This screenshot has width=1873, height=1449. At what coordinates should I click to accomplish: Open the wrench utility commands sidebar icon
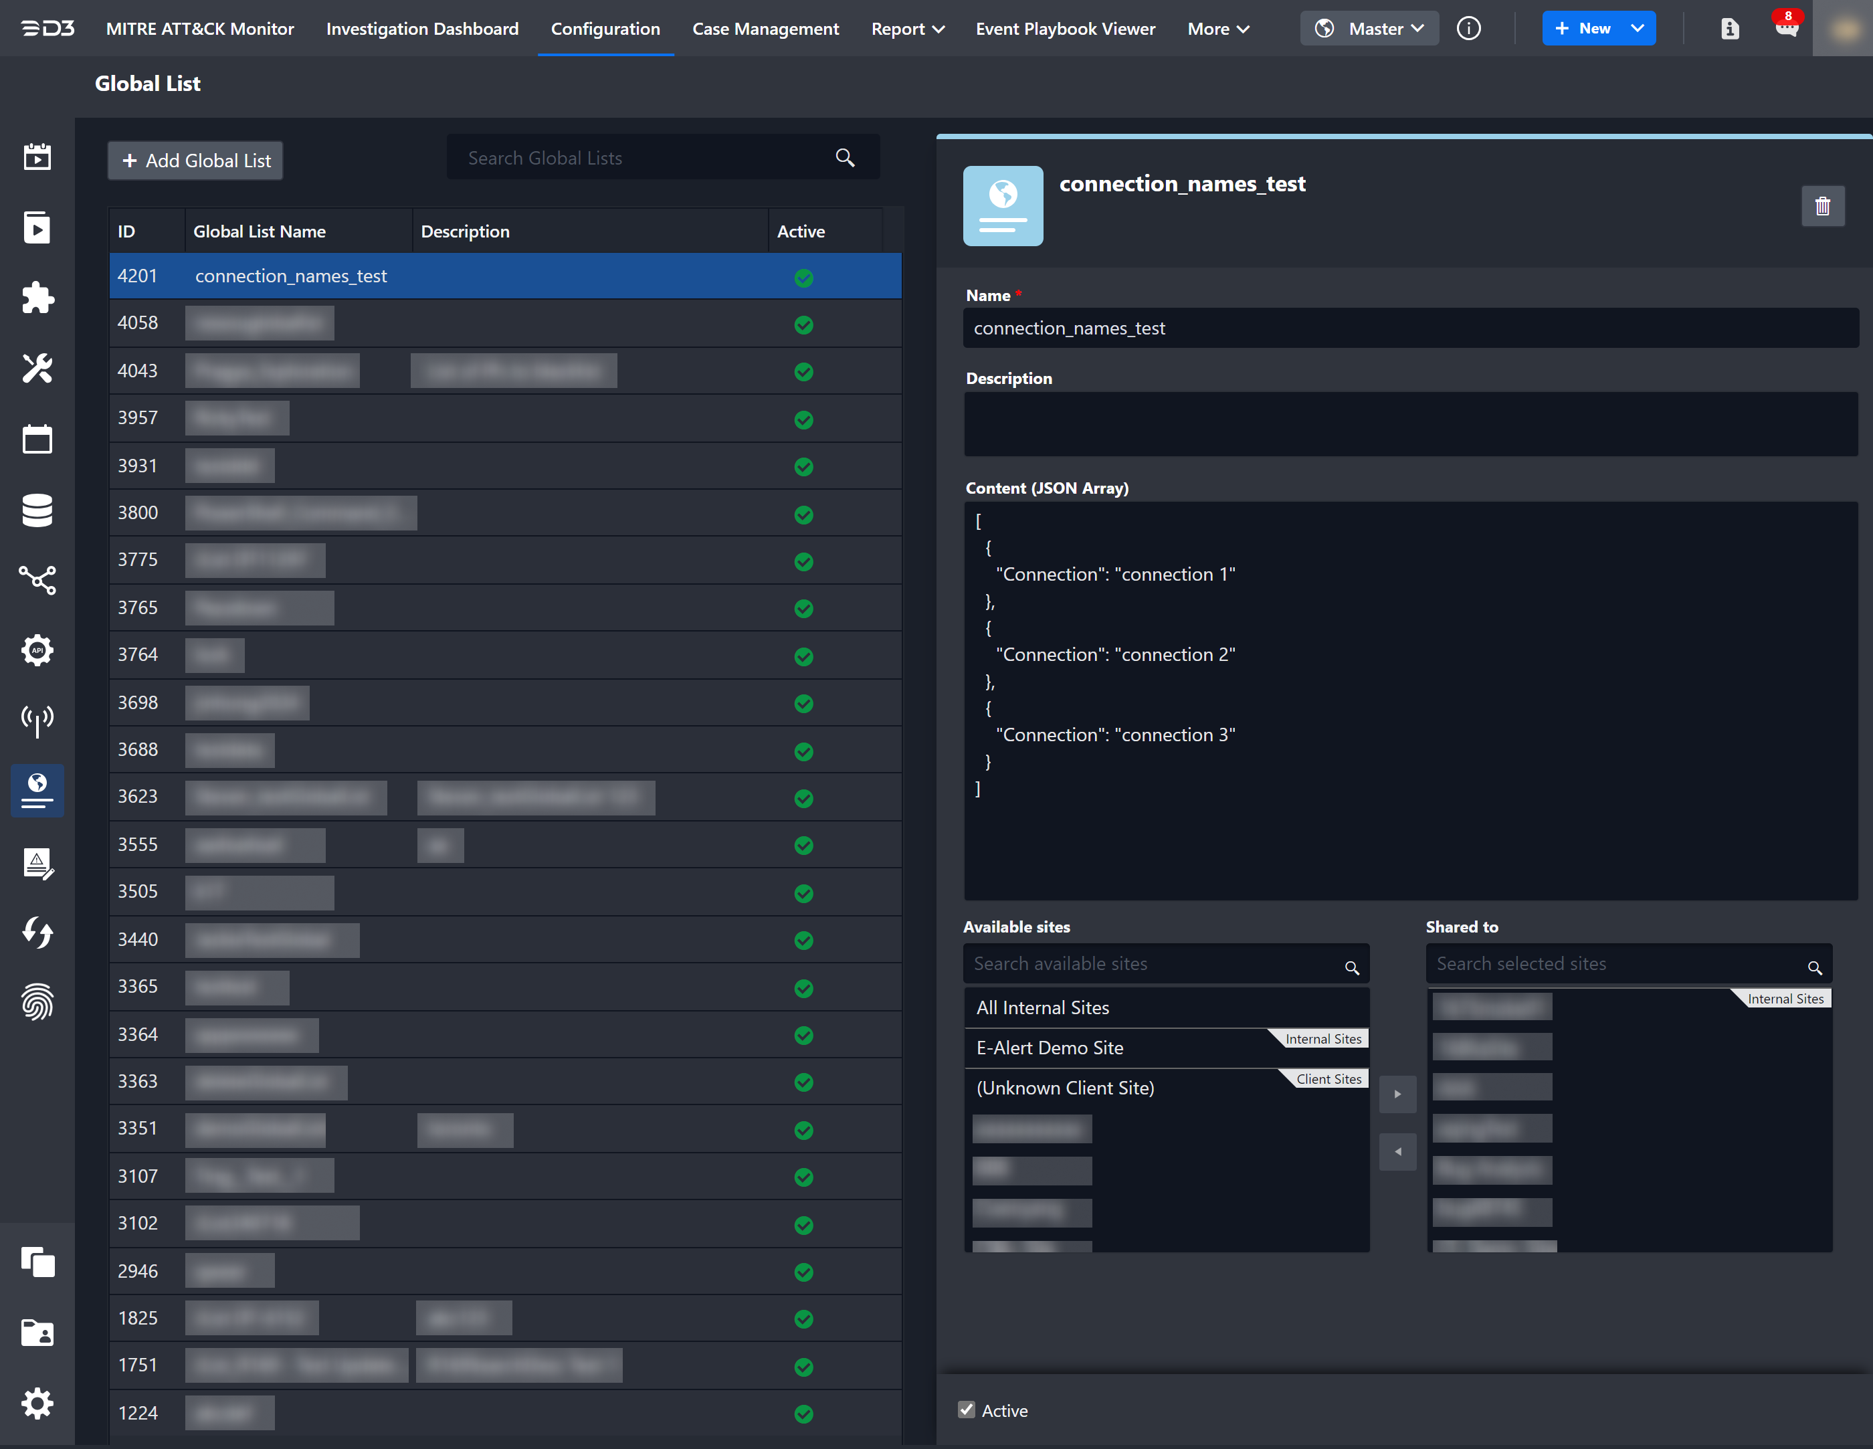click(37, 368)
